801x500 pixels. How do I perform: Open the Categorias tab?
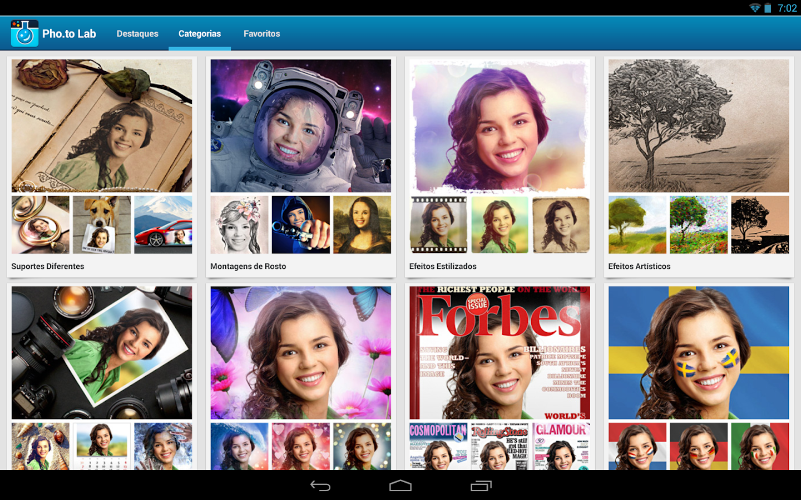coord(199,33)
